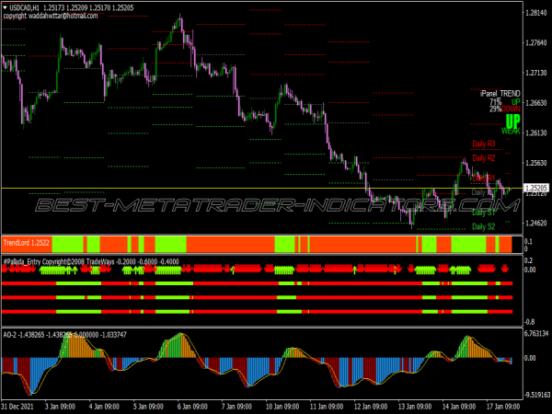The width and height of the screenshot is (552, 414).
Task: Click the 12 Jan 09:00 time label
Action: [371, 407]
